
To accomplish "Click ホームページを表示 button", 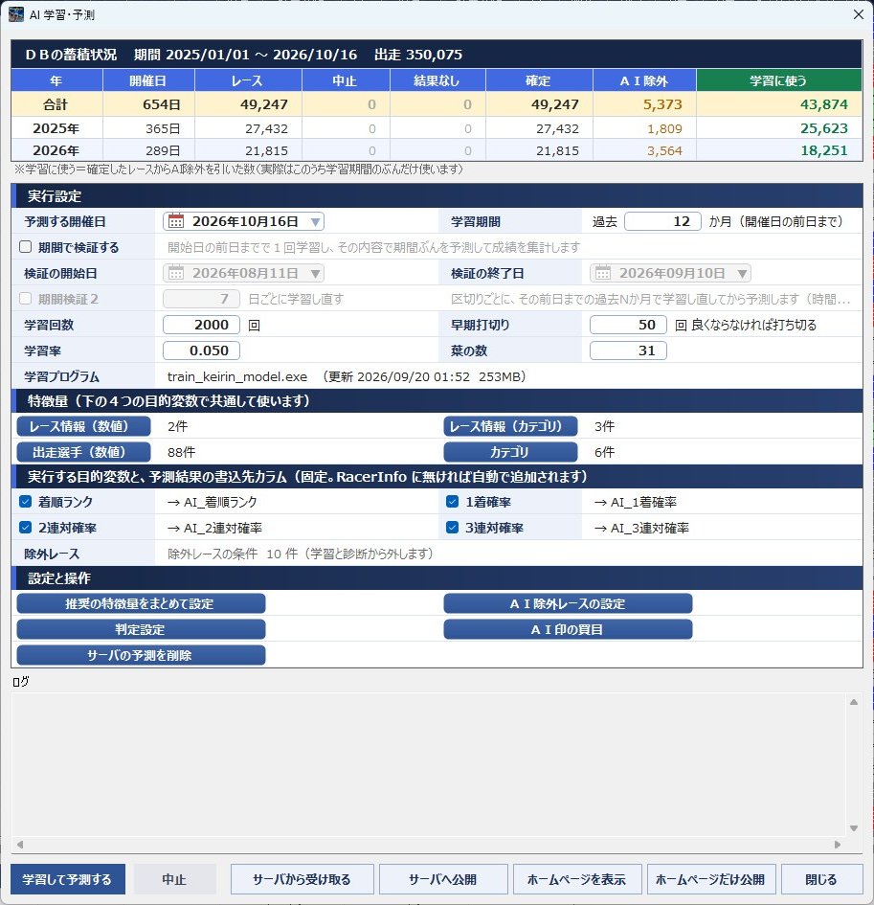I will [577, 879].
